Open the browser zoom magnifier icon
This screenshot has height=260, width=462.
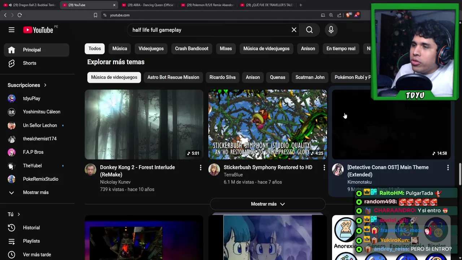pyautogui.click(x=331, y=15)
